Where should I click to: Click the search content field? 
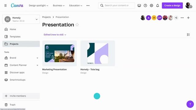click(x=116, y=5)
